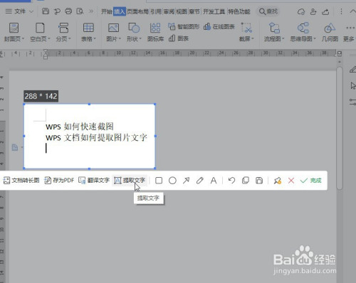Click the 几何图 icon

pyautogui.click(x=330, y=32)
